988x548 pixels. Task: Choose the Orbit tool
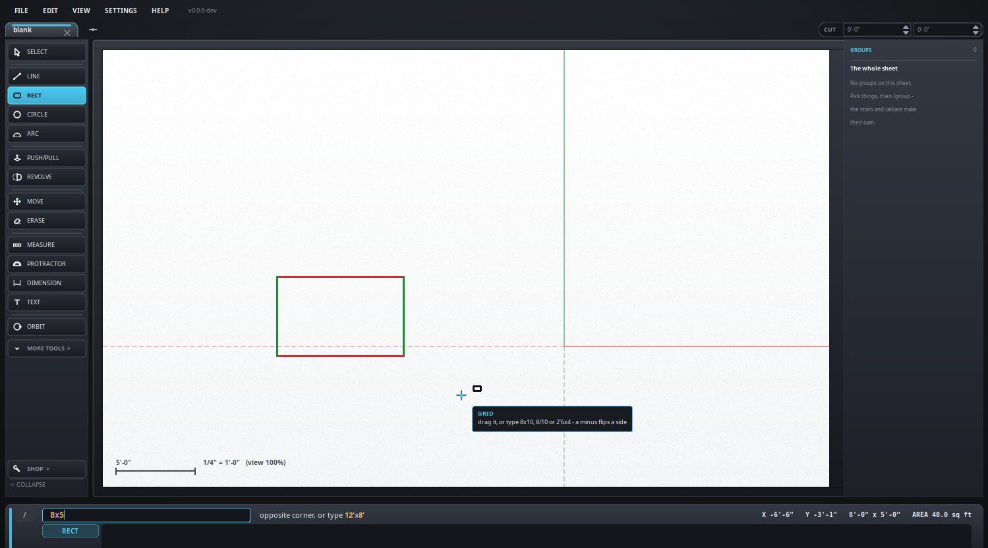point(46,327)
